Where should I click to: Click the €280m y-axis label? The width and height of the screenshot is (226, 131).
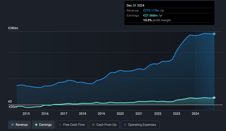coord(13,28)
